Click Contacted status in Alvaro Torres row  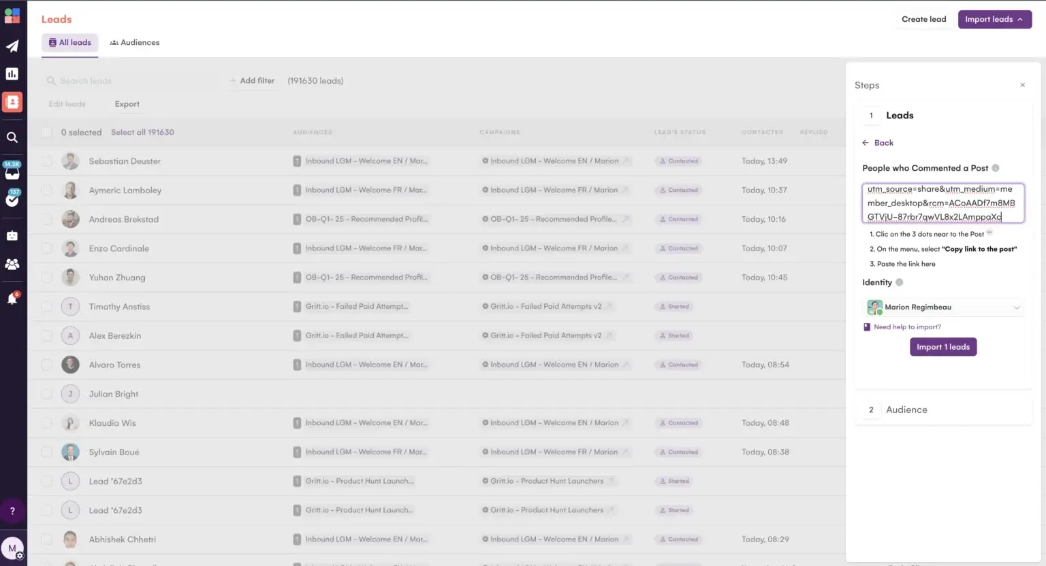click(x=679, y=365)
